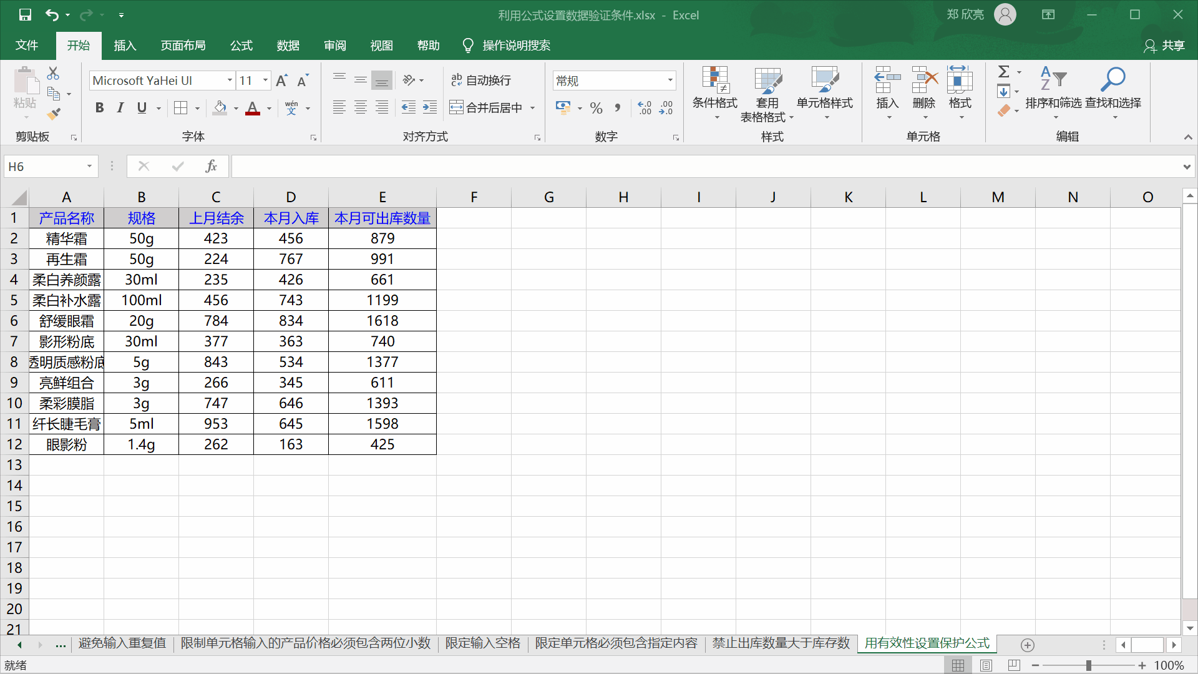Click the Conditional Formatting icon
This screenshot has width=1198, height=674.
coord(715,80)
